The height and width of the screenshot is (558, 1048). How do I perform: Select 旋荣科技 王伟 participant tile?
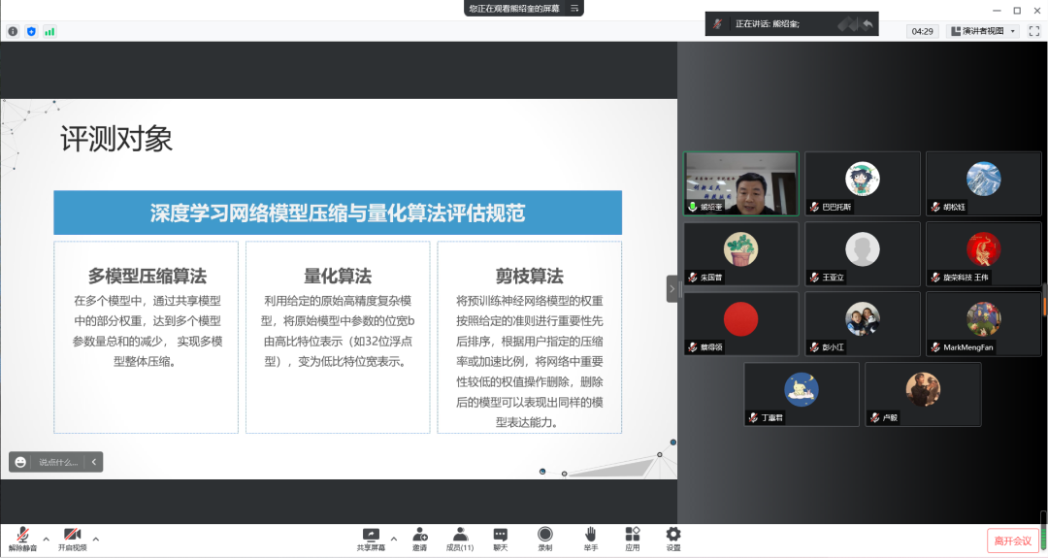pos(983,254)
